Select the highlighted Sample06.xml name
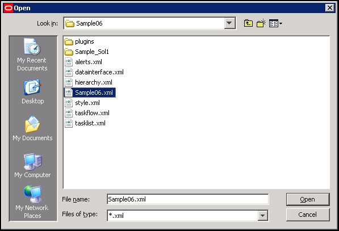Viewport: 339px width, 231px height. click(x=94, y=93)
